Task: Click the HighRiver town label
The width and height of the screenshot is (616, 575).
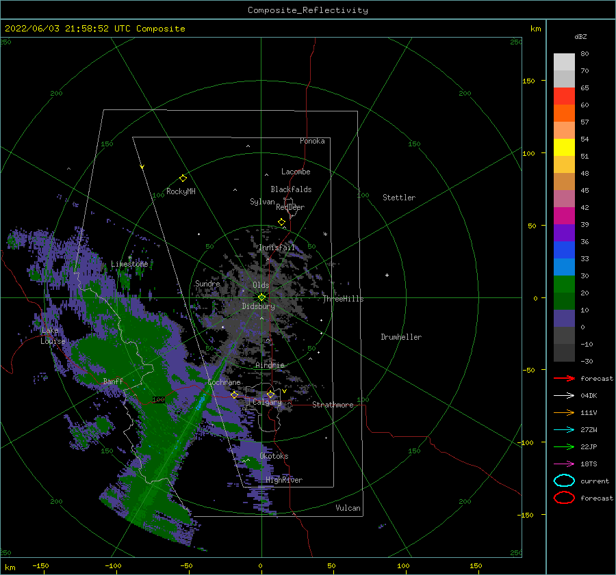Action: 284,480
